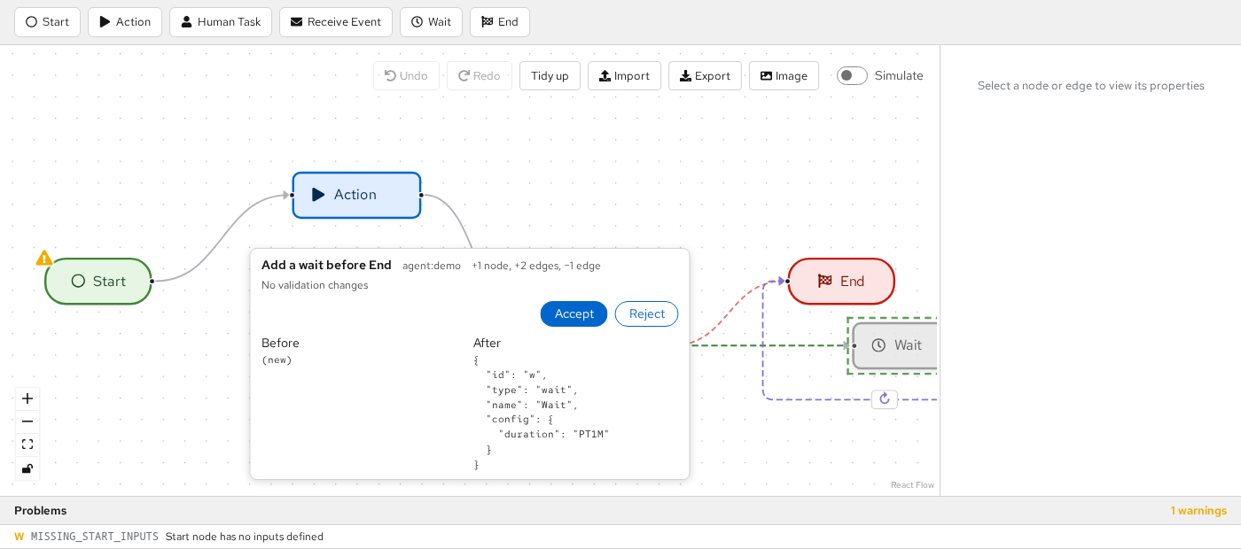
Task: Fit the workflow to view
Action: pyautogui.click(x=27, y=445)
